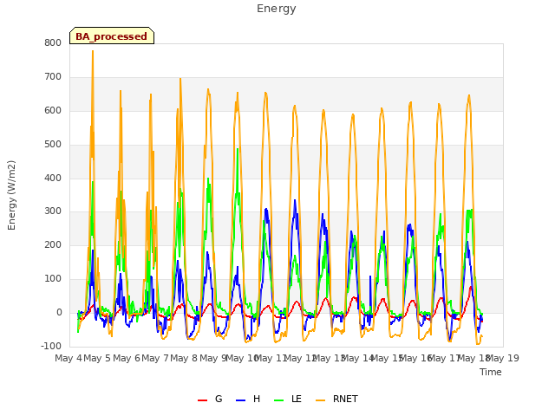Click the 400 y-axis tick label
The height and width of the screenshot is (416, 555).
[x=53, y=178]
